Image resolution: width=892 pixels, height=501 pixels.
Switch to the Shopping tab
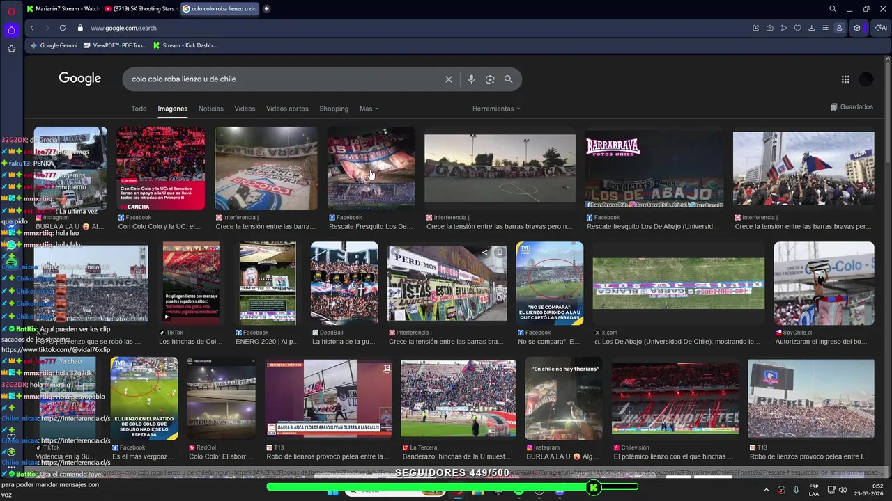point(334,109)
